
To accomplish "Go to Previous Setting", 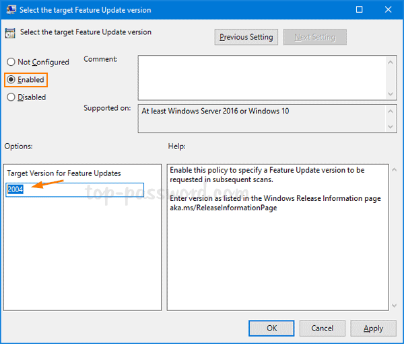I will tap(246, 38).
